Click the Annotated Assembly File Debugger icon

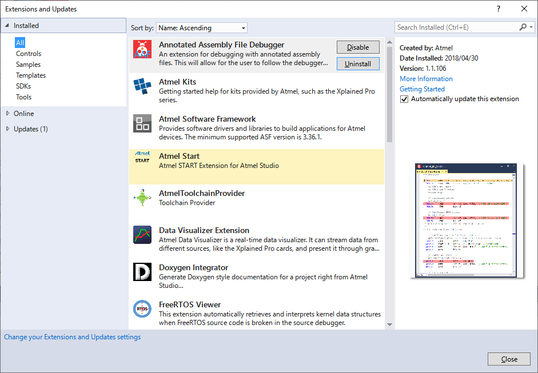coord(142,49)
